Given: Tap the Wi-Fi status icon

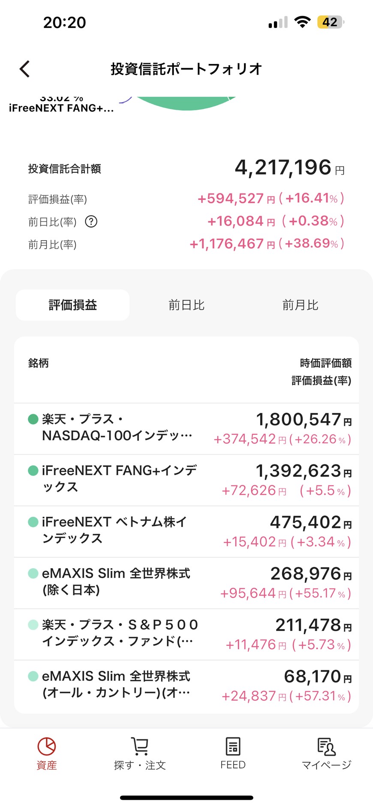Looking at the screenshot, I should pos(302,22).
